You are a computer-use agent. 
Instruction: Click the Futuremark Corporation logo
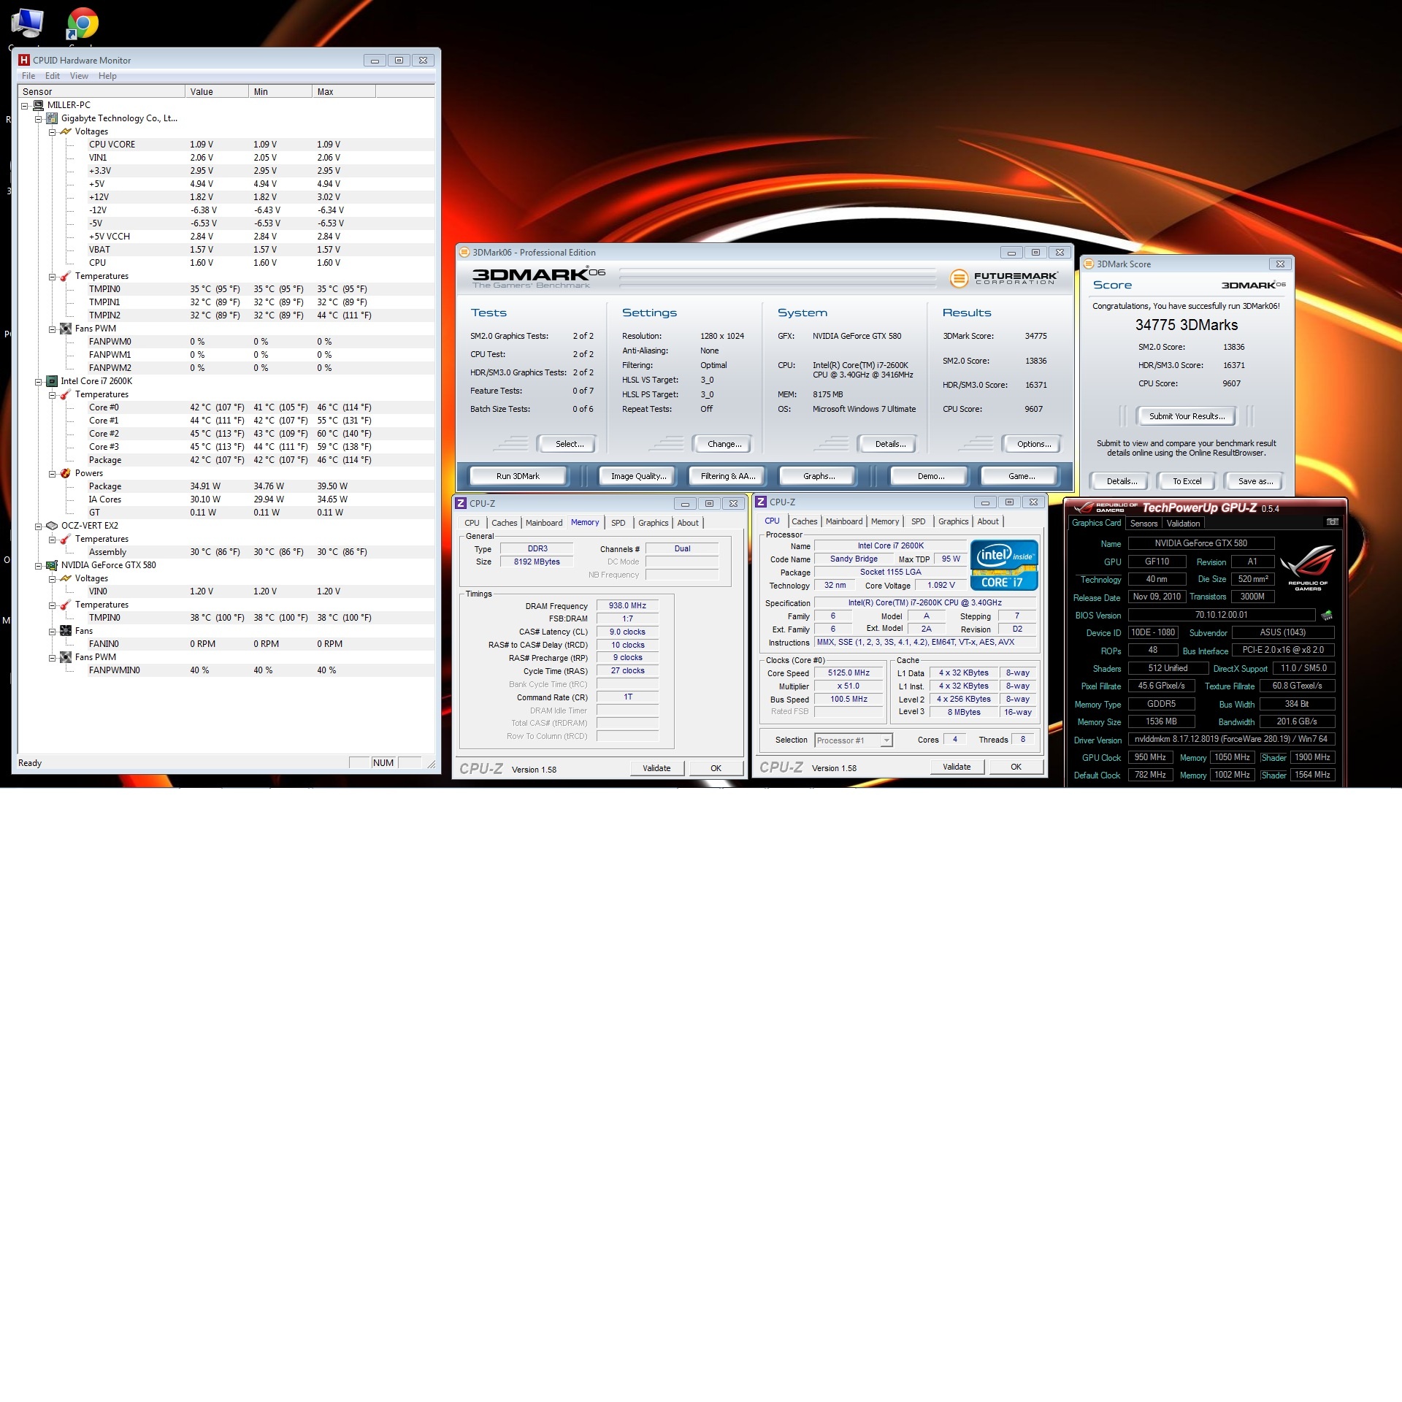pos(1004,278)
